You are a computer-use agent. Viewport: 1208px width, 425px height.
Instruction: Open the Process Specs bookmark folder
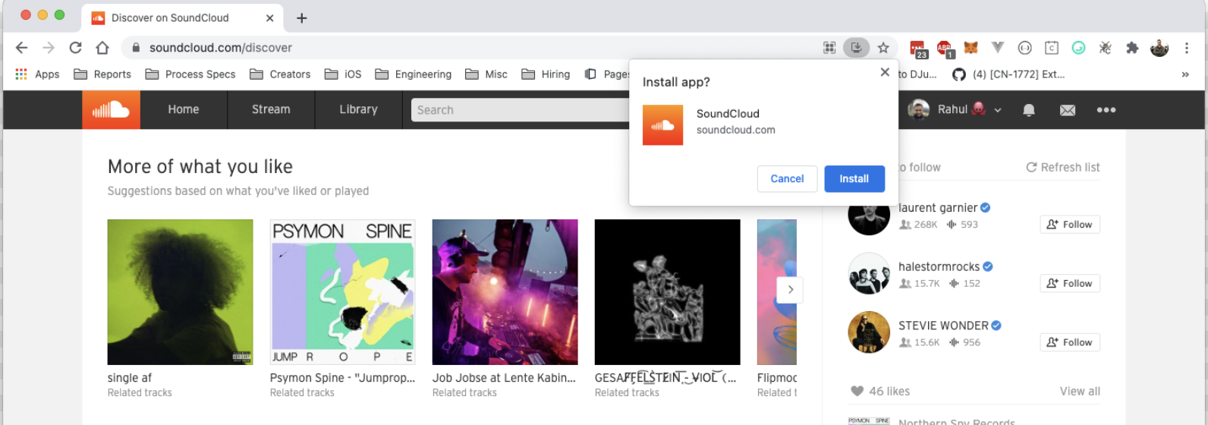190,74
